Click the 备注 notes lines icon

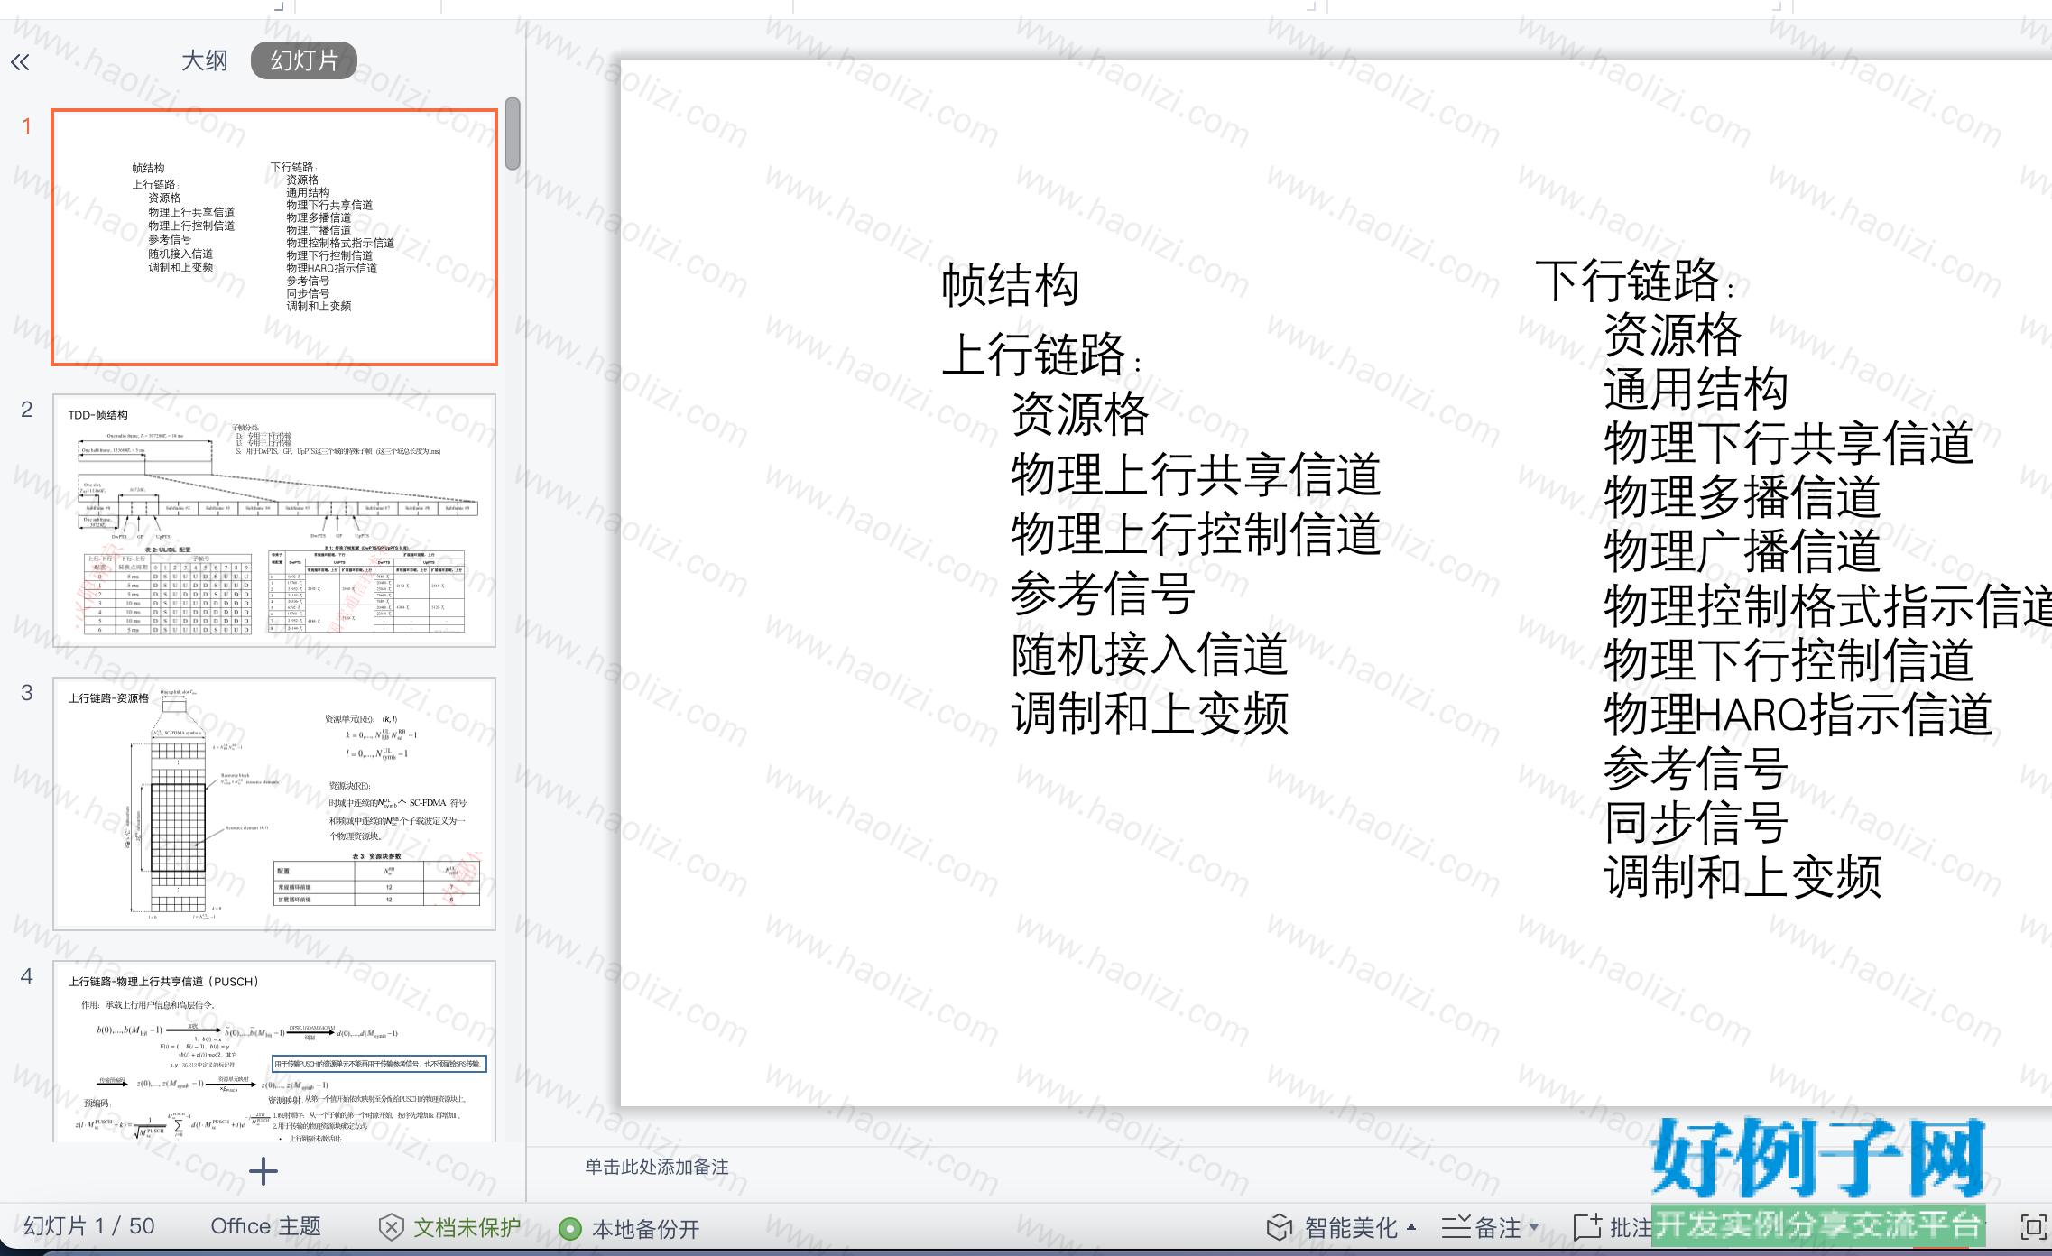coord(1456,1227)
